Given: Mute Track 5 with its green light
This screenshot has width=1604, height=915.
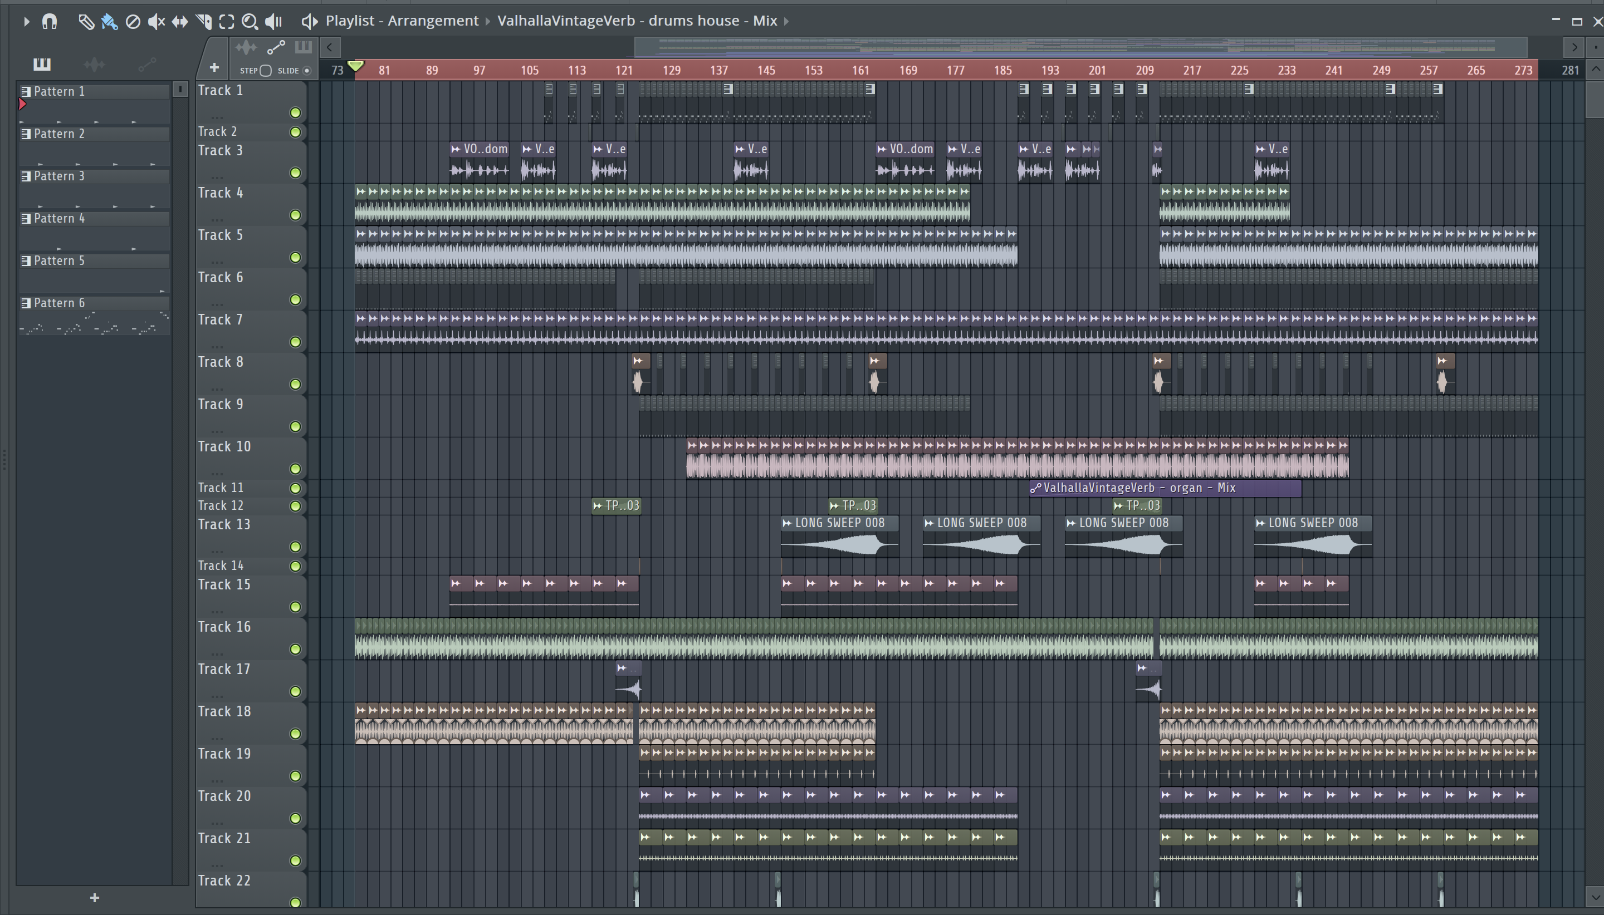Looking at the screenshot, I should (296, 258).
